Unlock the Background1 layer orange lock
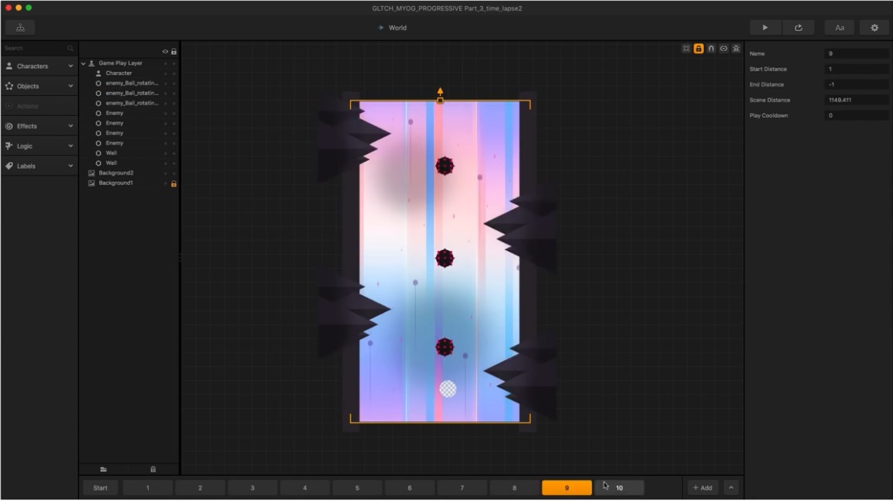 (173, 184)
